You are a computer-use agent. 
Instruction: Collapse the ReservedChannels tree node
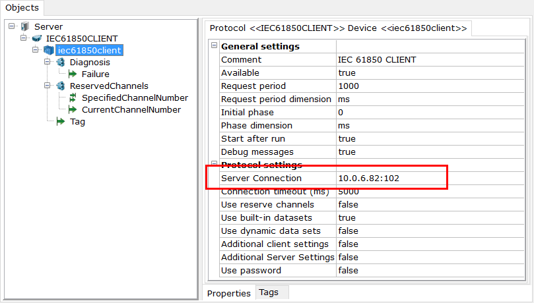[48, 86]
